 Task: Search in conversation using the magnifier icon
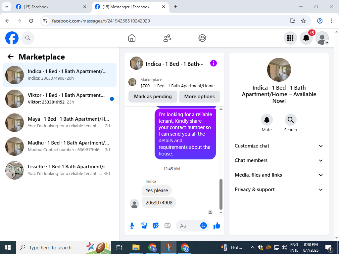[290, 120]
